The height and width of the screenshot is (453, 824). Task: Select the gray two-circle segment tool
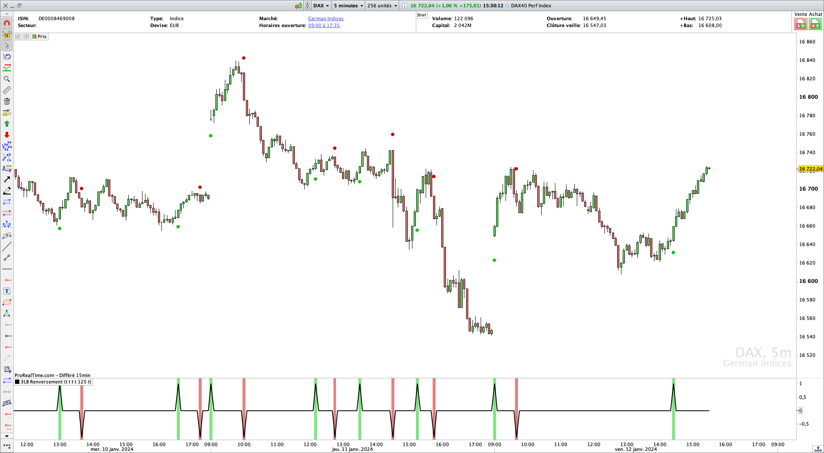[7, 392]
